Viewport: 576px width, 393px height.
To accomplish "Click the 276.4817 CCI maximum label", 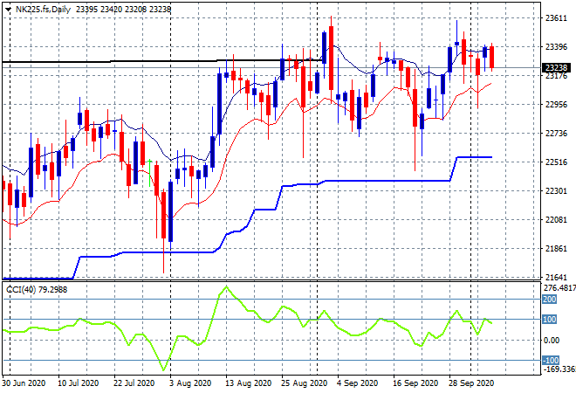I will [559, 288].
